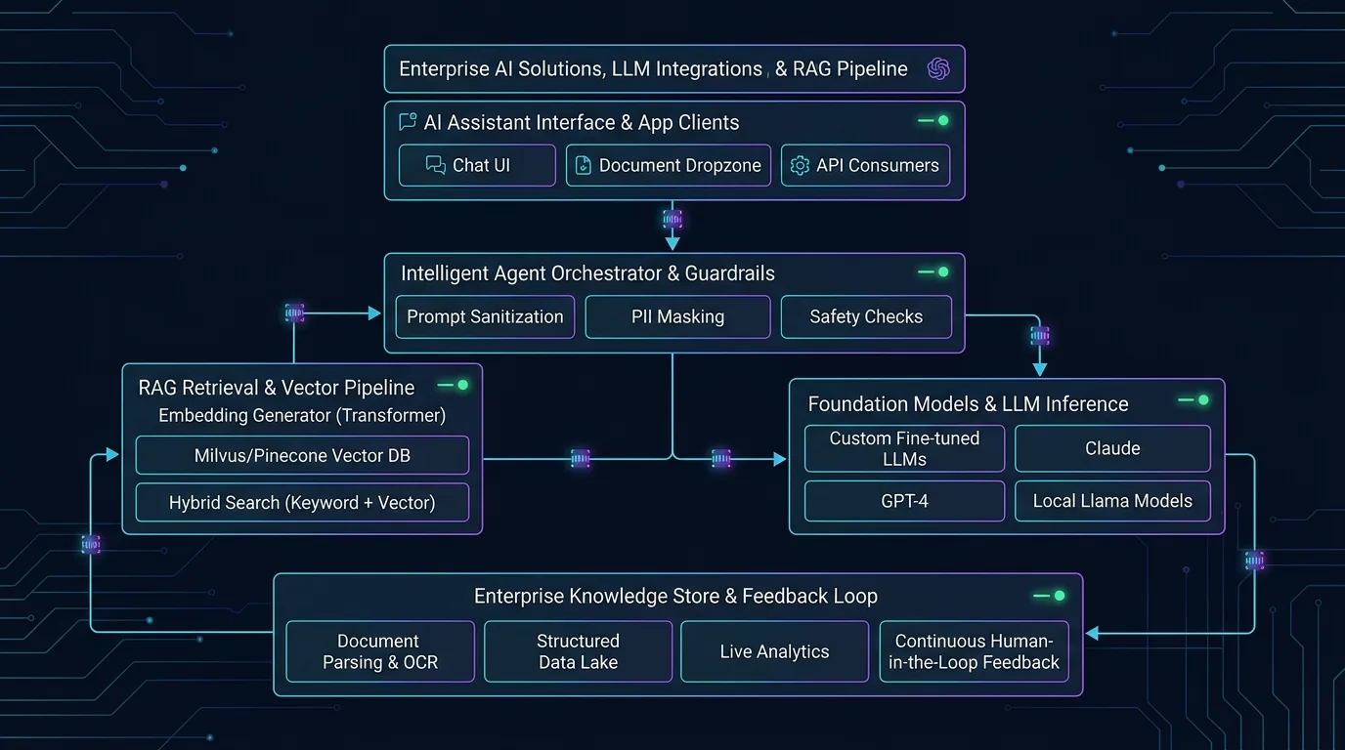The width and height of the screenshot is (1345, 750).
Task: Click the Safety Checks box
Action: click(x=866, y=316)
